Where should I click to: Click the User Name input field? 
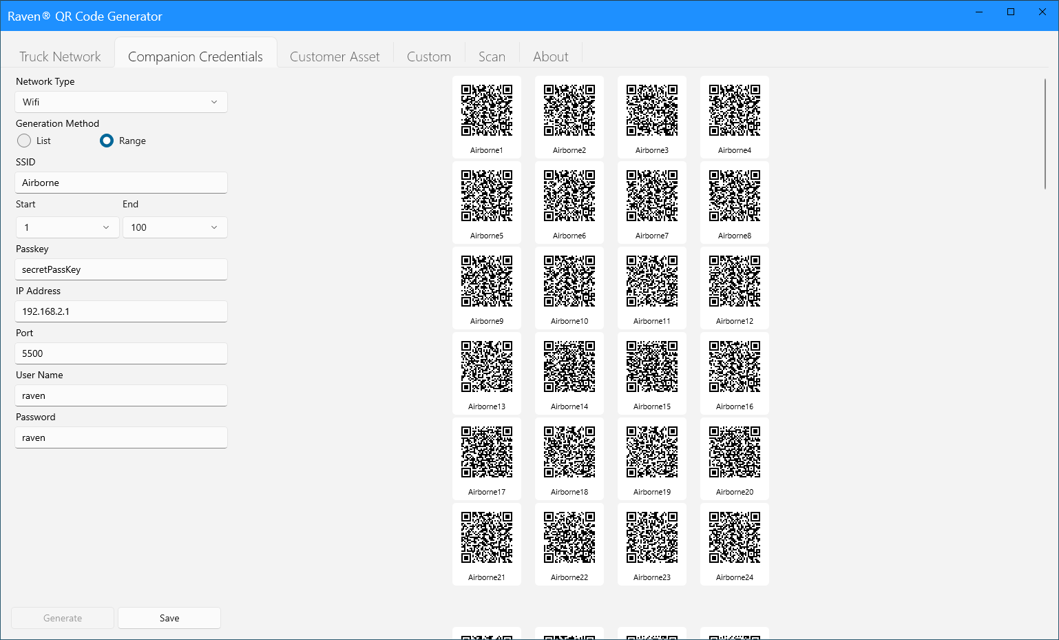point(121,395)
